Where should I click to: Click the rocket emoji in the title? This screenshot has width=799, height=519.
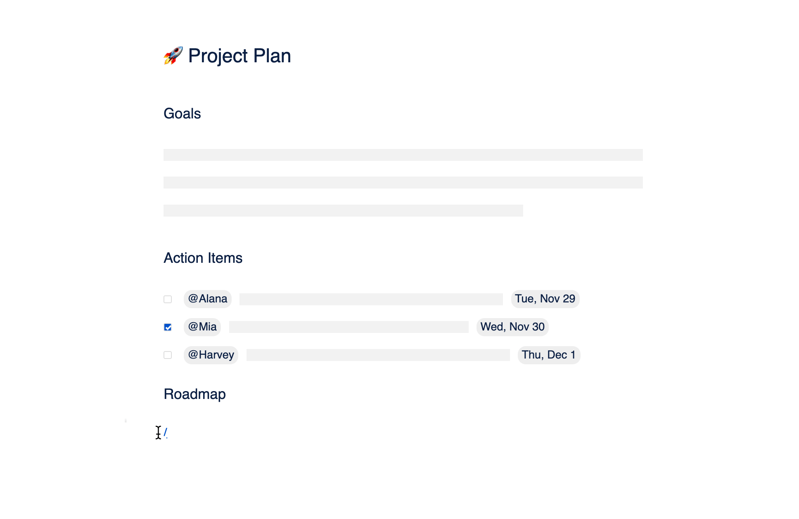tap(173, 56)
